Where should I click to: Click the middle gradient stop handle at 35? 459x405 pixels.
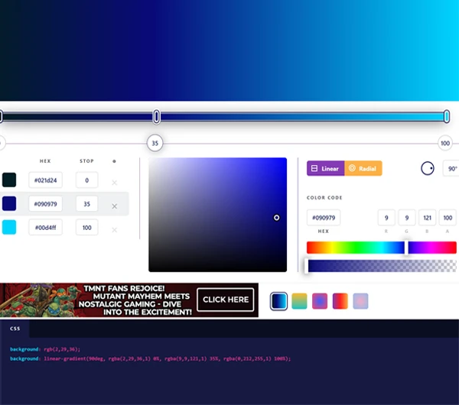(156, 116)
